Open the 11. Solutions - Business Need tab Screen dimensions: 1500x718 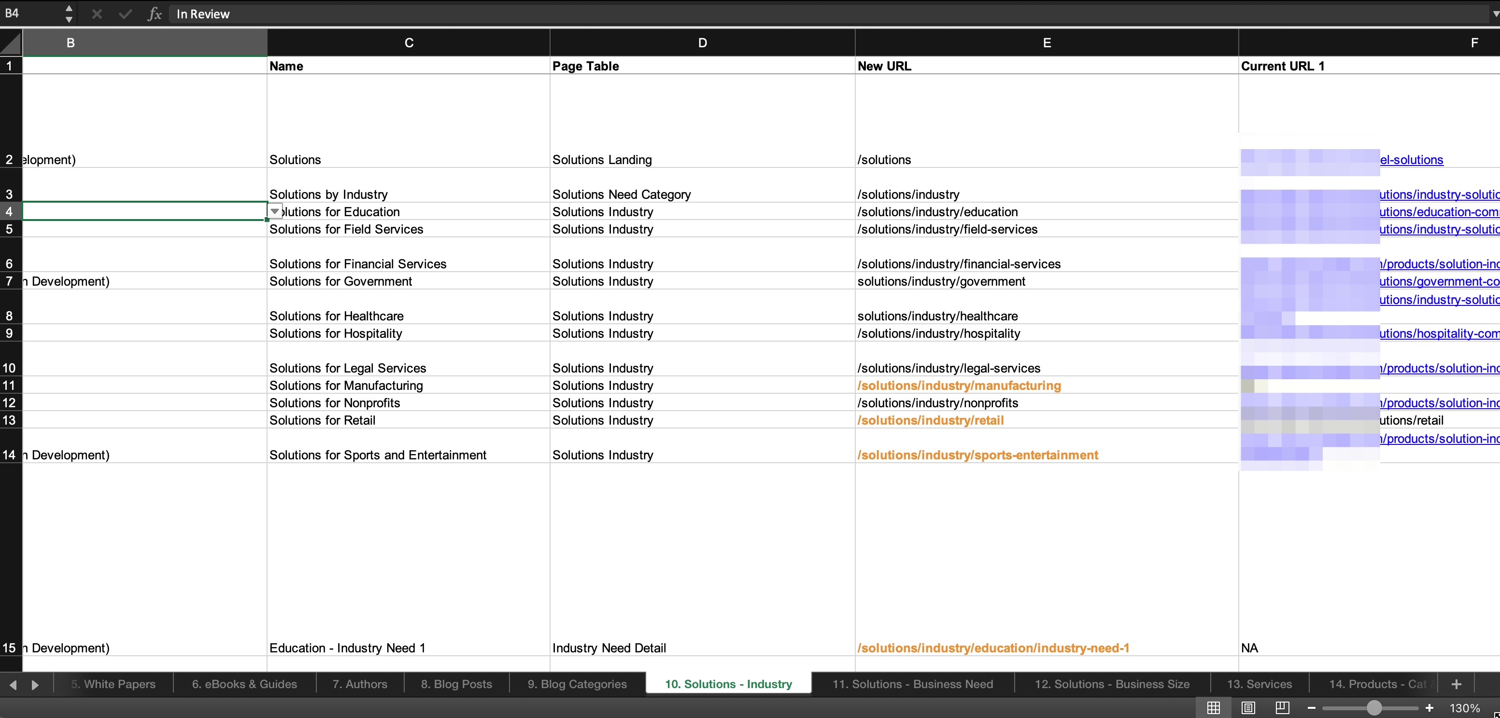pyautogui.click(x=912, y=684)
